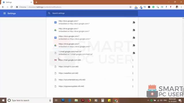Close the Settings tab
The width and height of the screenshot is (184, 103).
(x=31, y=2)
